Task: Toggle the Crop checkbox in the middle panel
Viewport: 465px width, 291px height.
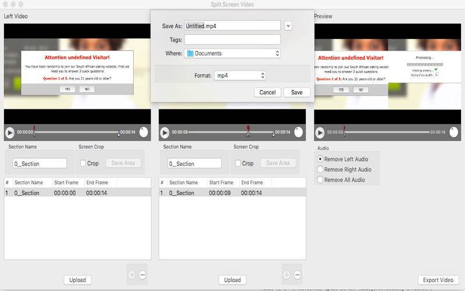Action: (238, 164)
